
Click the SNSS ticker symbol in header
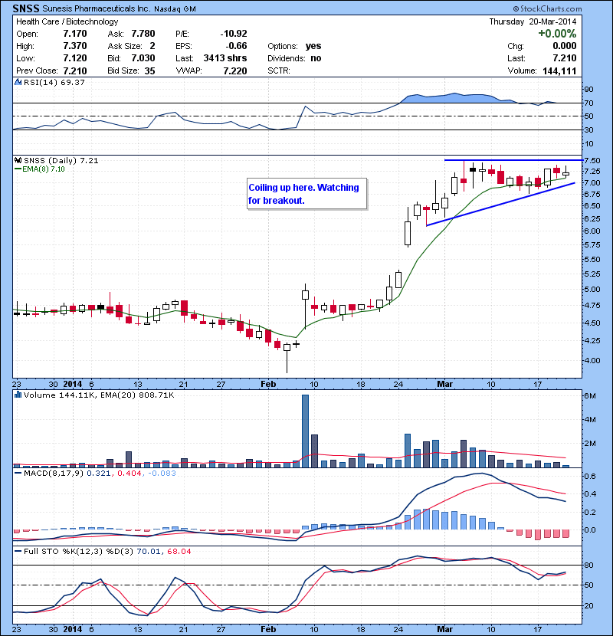coord(26,8)
